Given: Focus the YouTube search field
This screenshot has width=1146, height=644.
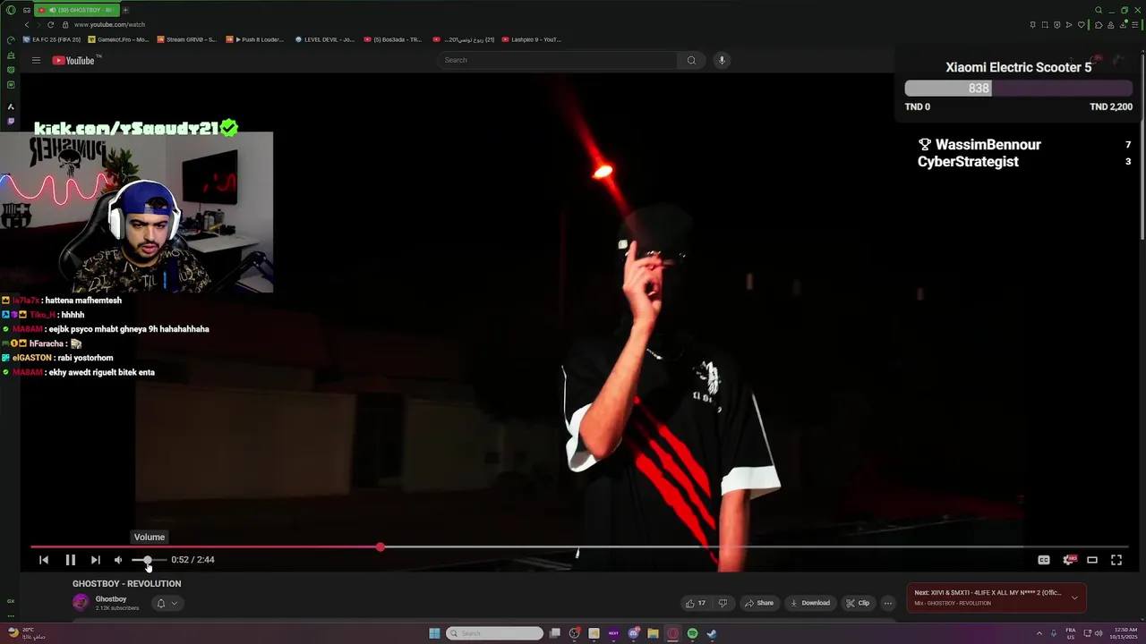Looking at the screenshot, I should point(557,60).
